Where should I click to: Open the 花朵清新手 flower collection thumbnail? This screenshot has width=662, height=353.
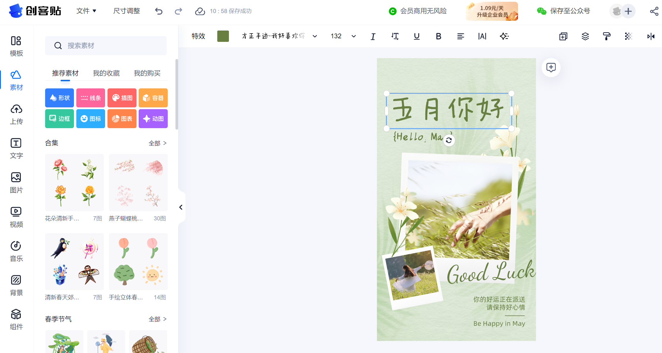coord(75,182)
